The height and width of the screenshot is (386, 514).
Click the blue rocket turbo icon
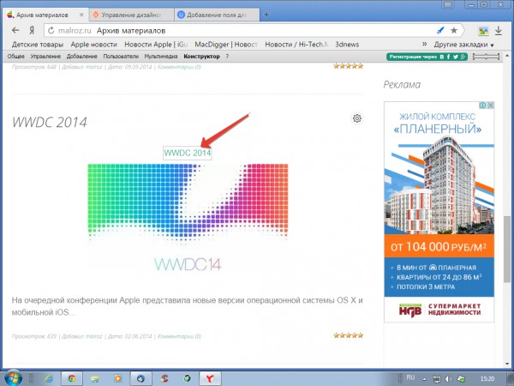tap(440, 31)
